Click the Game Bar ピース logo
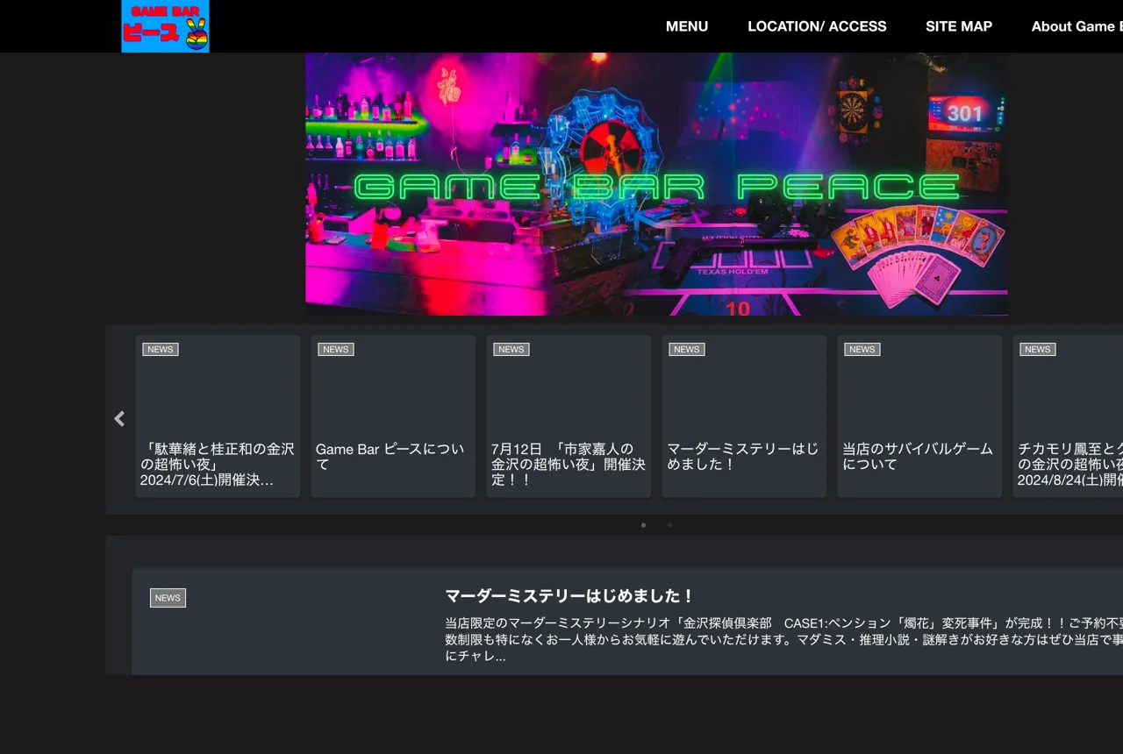Screen dimensions: 1123x754 pos(165,26)
